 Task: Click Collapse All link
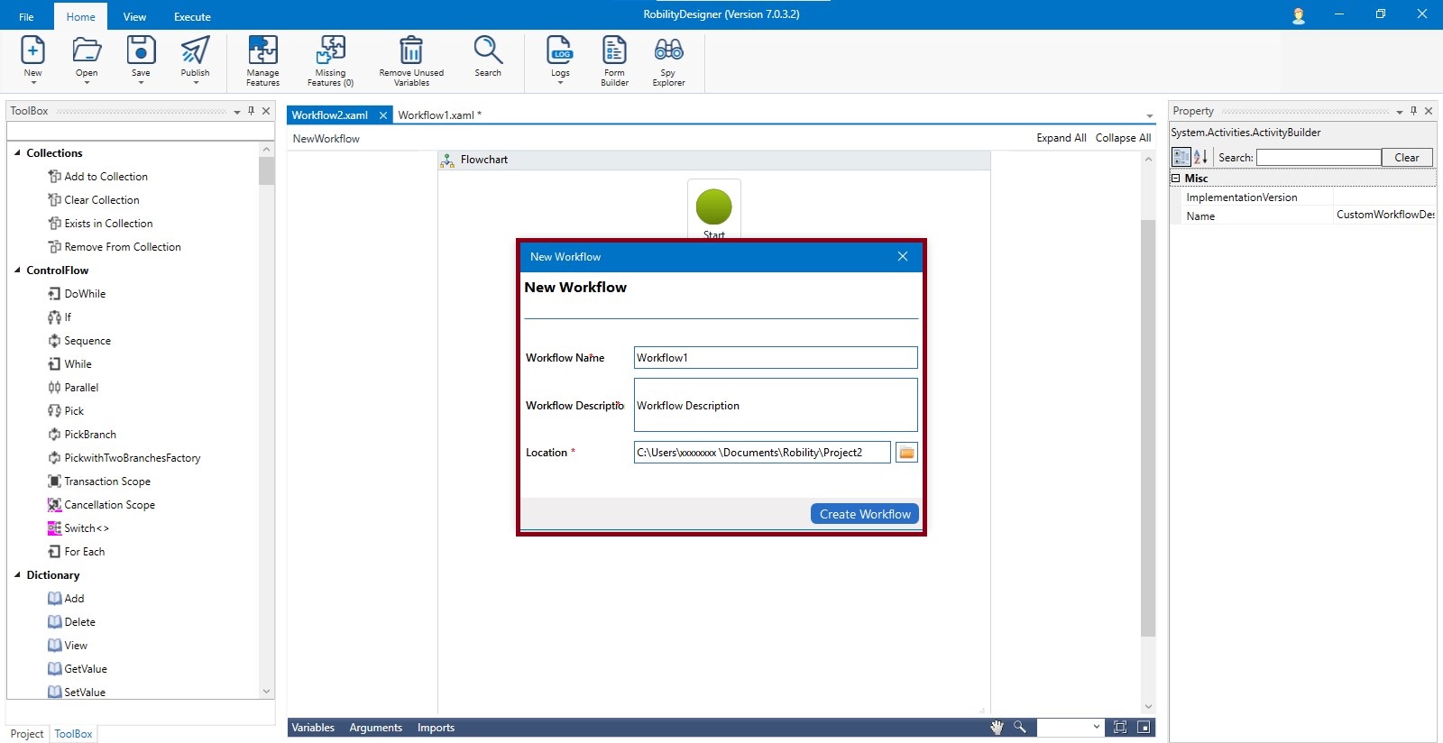[1123, 138]
